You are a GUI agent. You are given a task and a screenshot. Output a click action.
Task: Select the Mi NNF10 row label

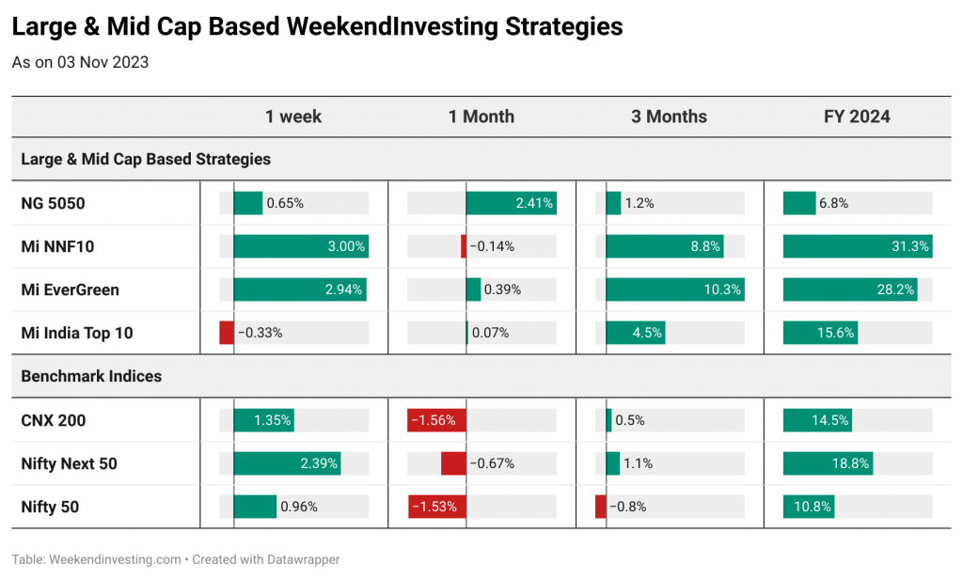[x=57, y=246]
